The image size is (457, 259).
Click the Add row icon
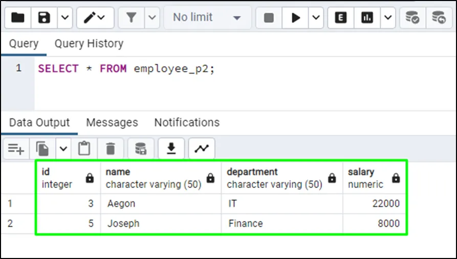(x=16, y=149)
